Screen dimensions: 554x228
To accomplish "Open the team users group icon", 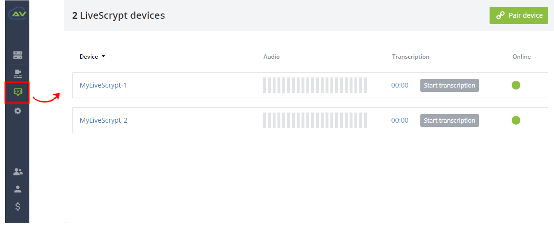I will point(18,172).
